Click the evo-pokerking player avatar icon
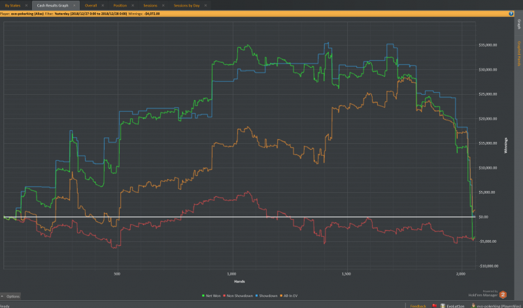Viewport: 523px width, 308px height. [473, 305]
